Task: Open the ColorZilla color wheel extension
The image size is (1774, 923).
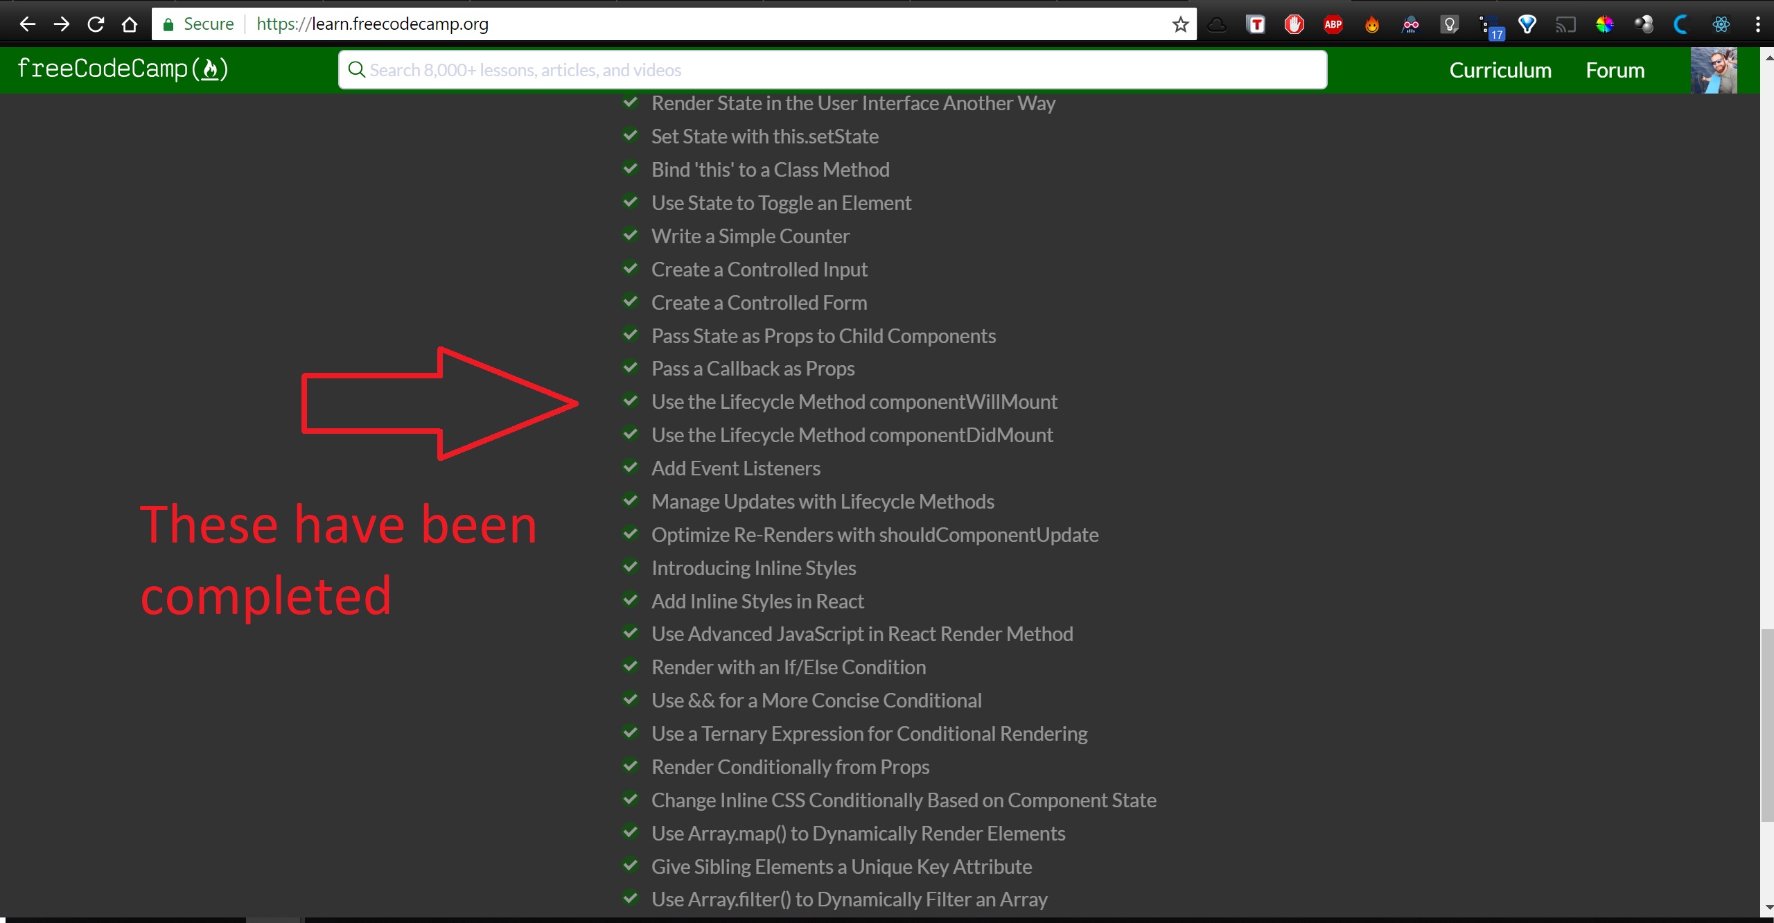Action: [1605, 24]
